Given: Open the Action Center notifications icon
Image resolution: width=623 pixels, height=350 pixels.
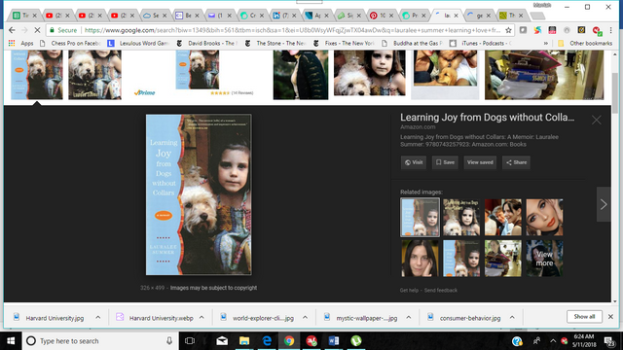Looking at the screenshot, I should click(609, 341).
